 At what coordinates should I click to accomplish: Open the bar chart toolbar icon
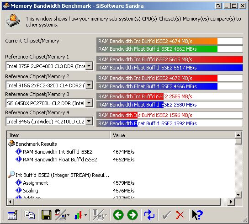tap(78, 215)
